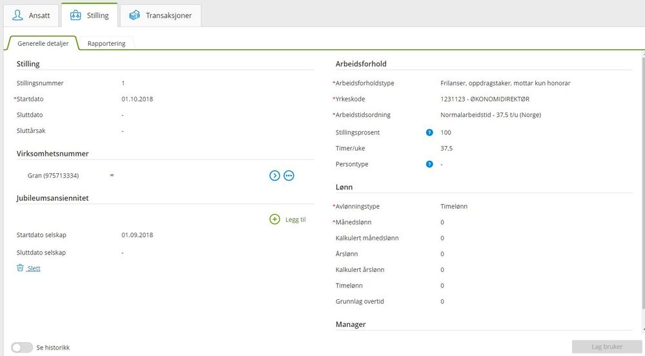Click the vertical scrollbar on the right

click(642, 194)
